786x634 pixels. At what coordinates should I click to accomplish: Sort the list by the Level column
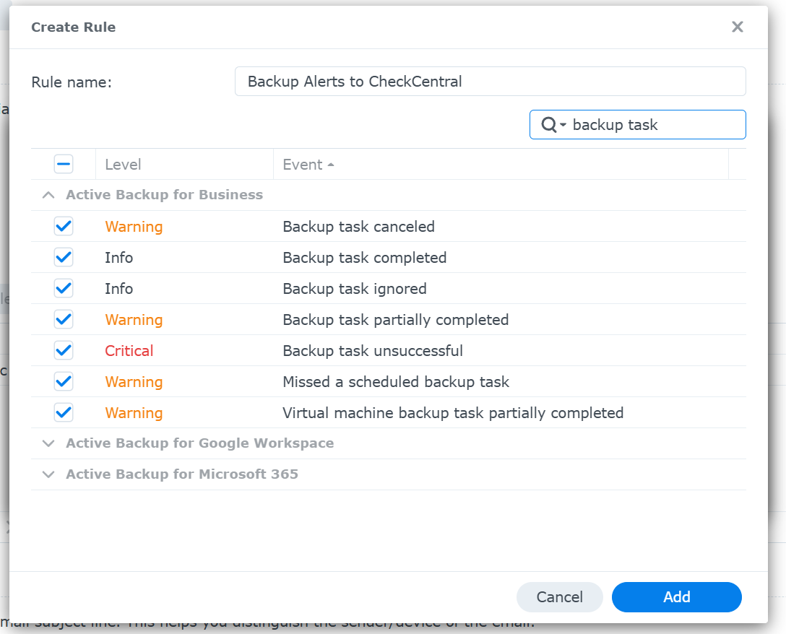[184, 165]
